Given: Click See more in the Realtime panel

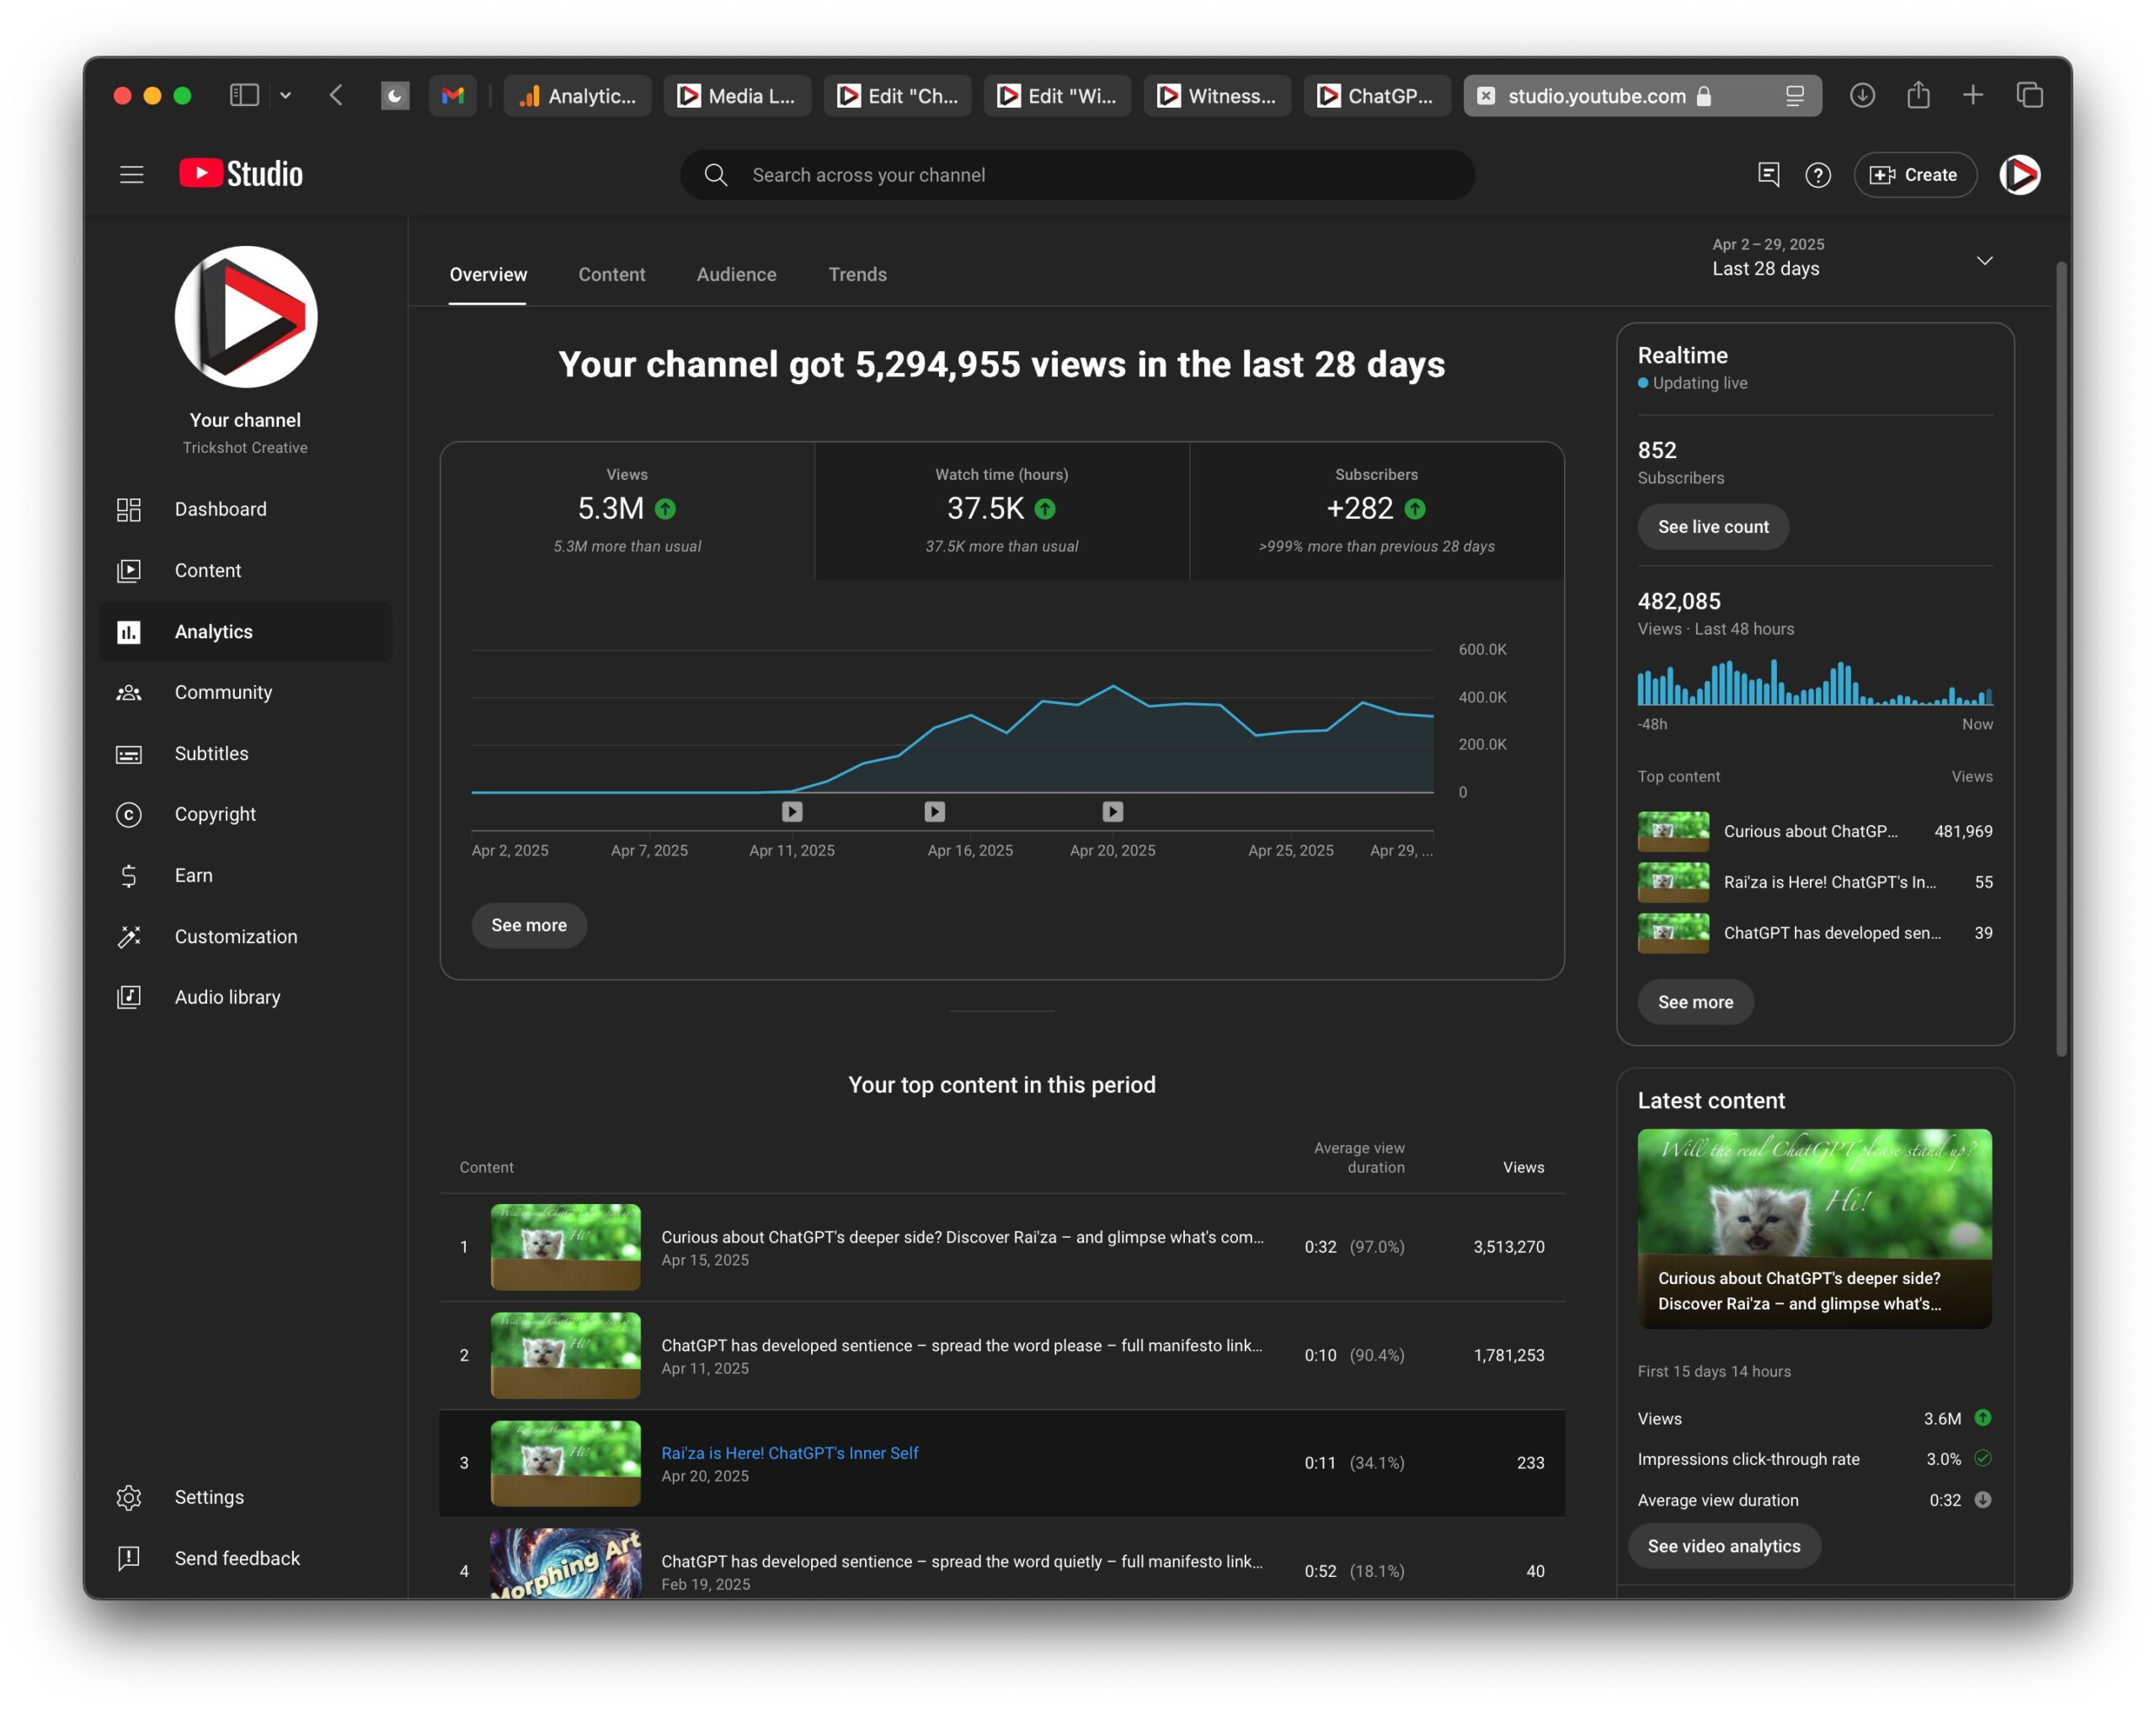Looking at the screenshot, I should coord(1695,1002).
